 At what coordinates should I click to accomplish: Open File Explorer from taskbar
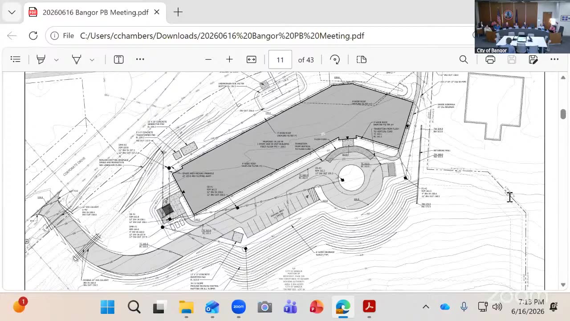pyautogui.click(x=186, y=307)
